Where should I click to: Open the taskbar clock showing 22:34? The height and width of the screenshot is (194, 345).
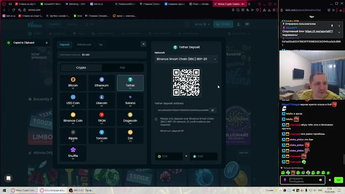pos(329,190)
